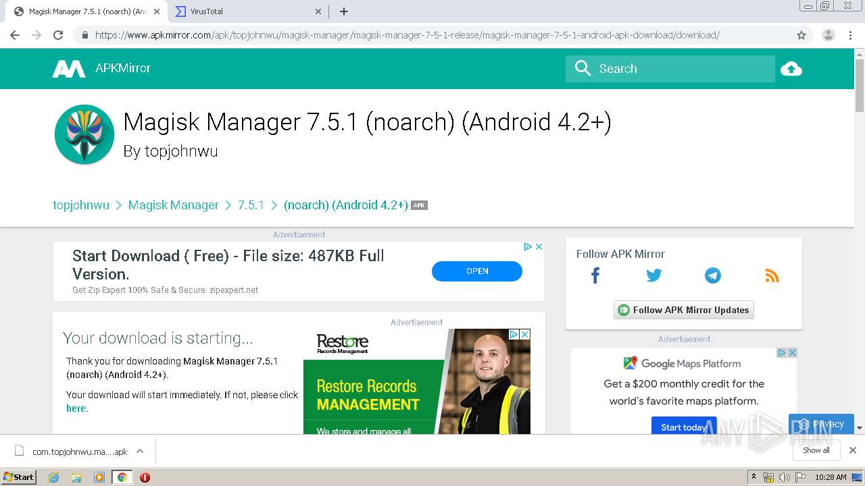Open Chrome profile avatar menu
Image resolution: width=865 pixels, height=486 pixels.
coord(828,35)
